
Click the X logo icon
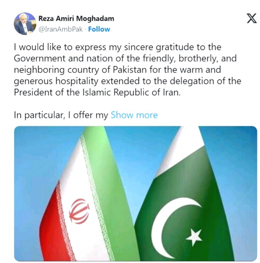point(251,18)
